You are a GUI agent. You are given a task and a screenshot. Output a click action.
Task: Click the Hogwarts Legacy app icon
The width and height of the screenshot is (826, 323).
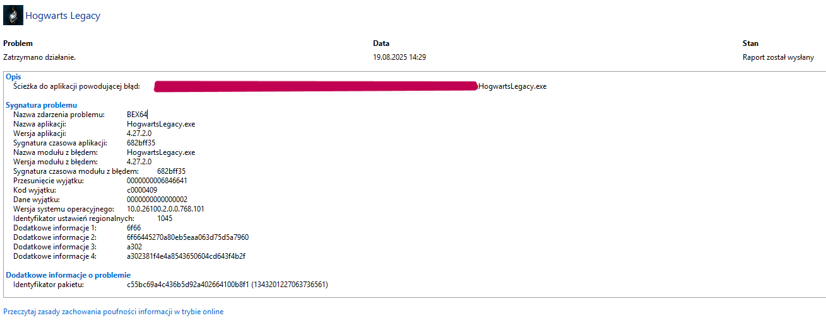coord(13,15)
